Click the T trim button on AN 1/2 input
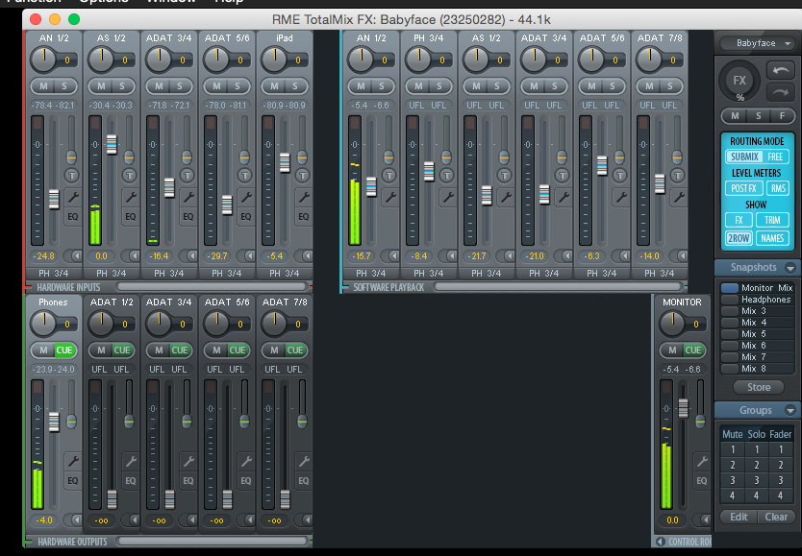 [71, 176]
